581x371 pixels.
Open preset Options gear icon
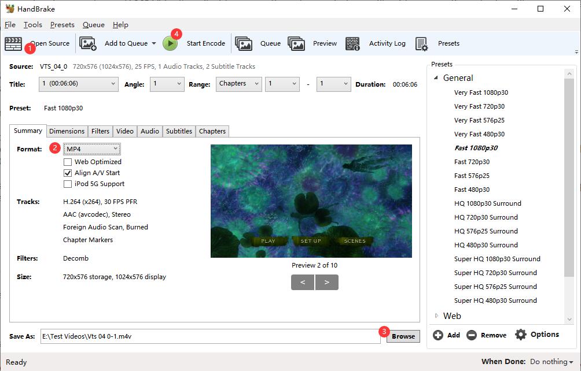[x=521, y=335]
